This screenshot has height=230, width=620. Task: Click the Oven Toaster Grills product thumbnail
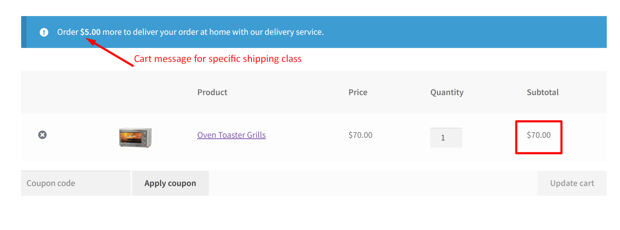[x=135, y=137]
